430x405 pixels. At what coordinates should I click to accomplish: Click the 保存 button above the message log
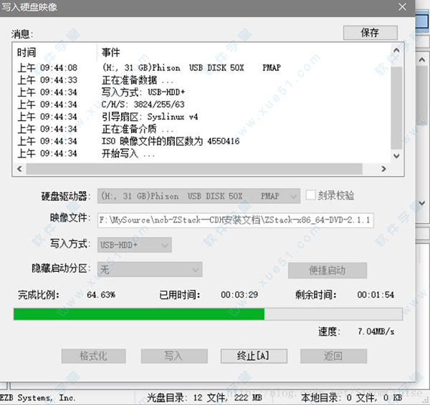pos(369,33)
